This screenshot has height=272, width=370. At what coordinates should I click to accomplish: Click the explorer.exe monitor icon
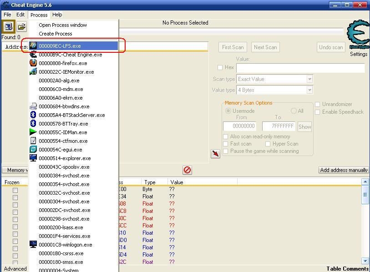(33, 158)
